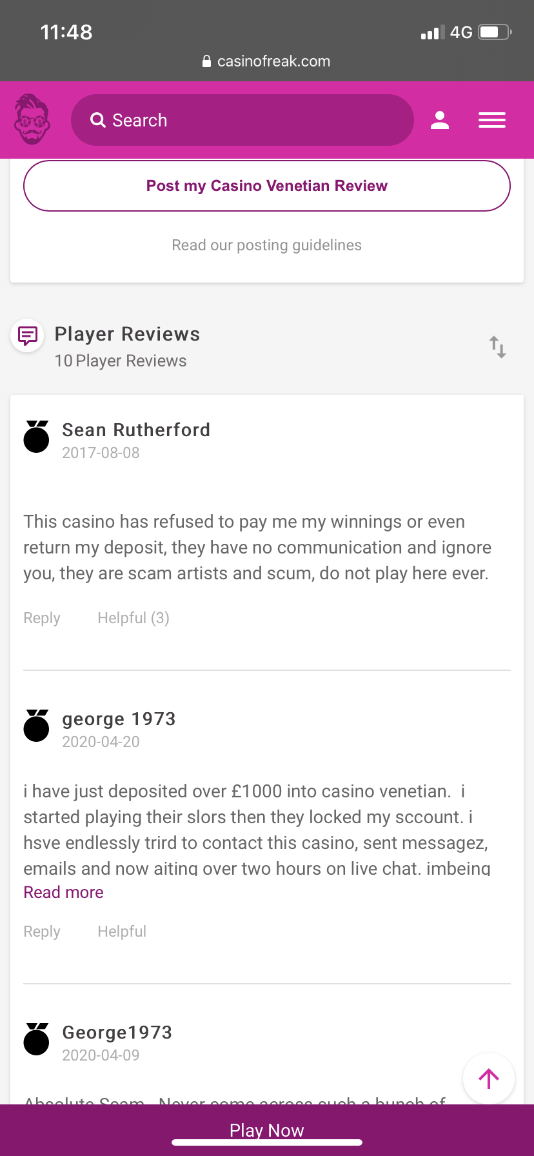Open the Read our posting guidelines link
This screenshot has width=534, height=1156.
(x=266, y=245)
